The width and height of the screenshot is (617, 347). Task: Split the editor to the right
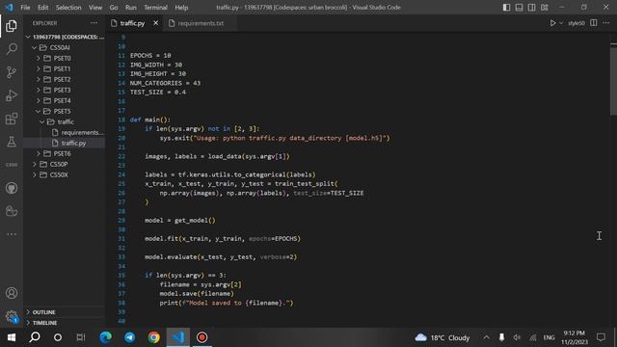click(x=594, y=23)
